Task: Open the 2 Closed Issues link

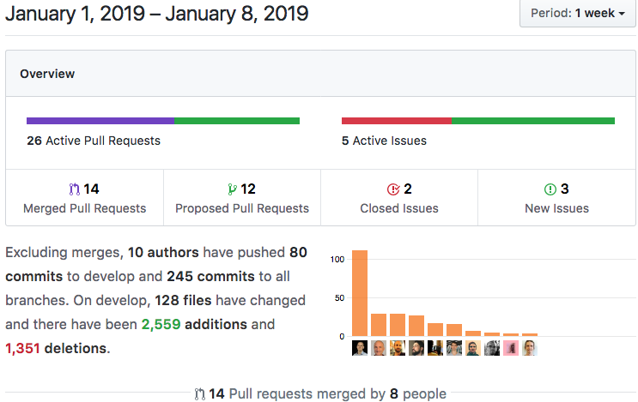Action: [399, 198]
